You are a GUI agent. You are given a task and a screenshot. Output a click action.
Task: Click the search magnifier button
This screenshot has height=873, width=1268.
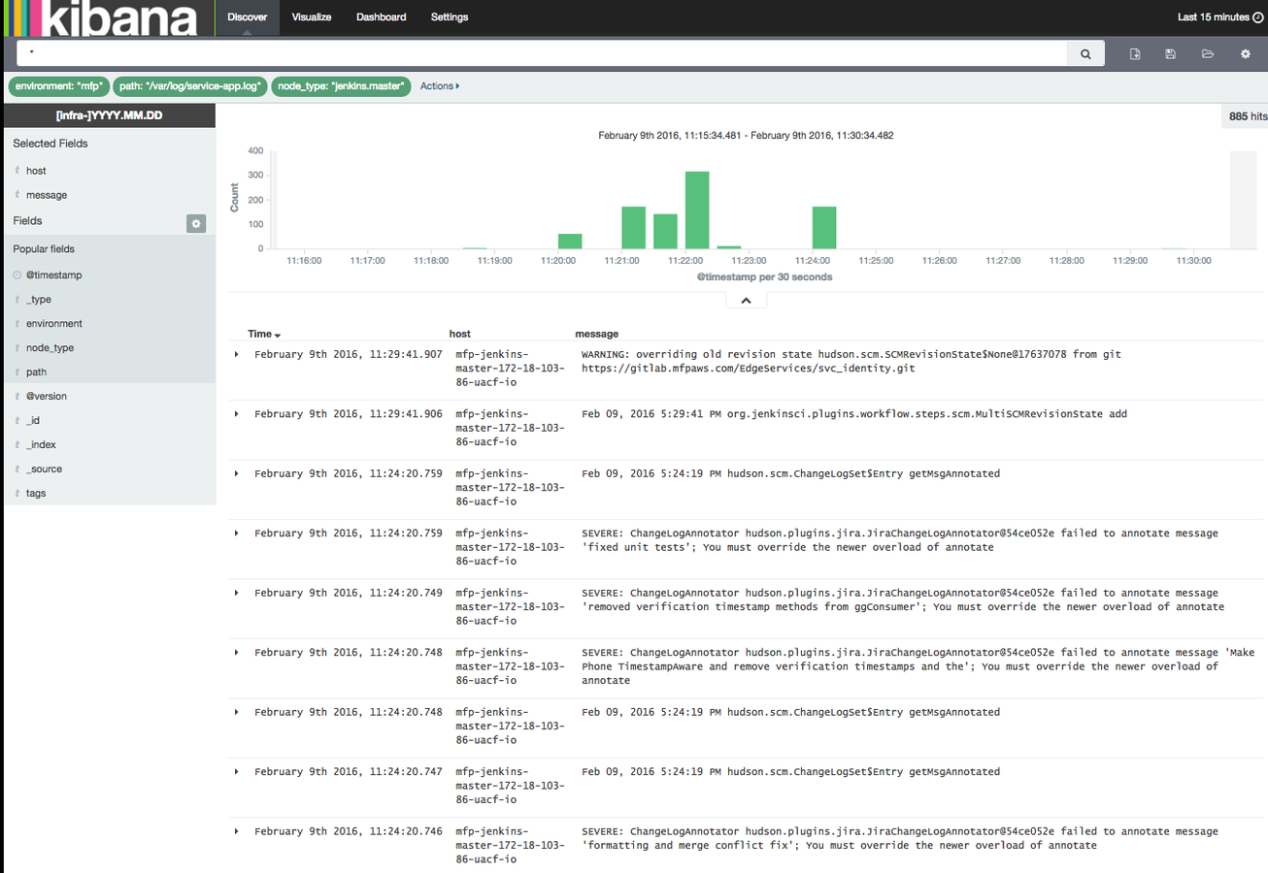pyautogui.click(x=1085, y=54)
